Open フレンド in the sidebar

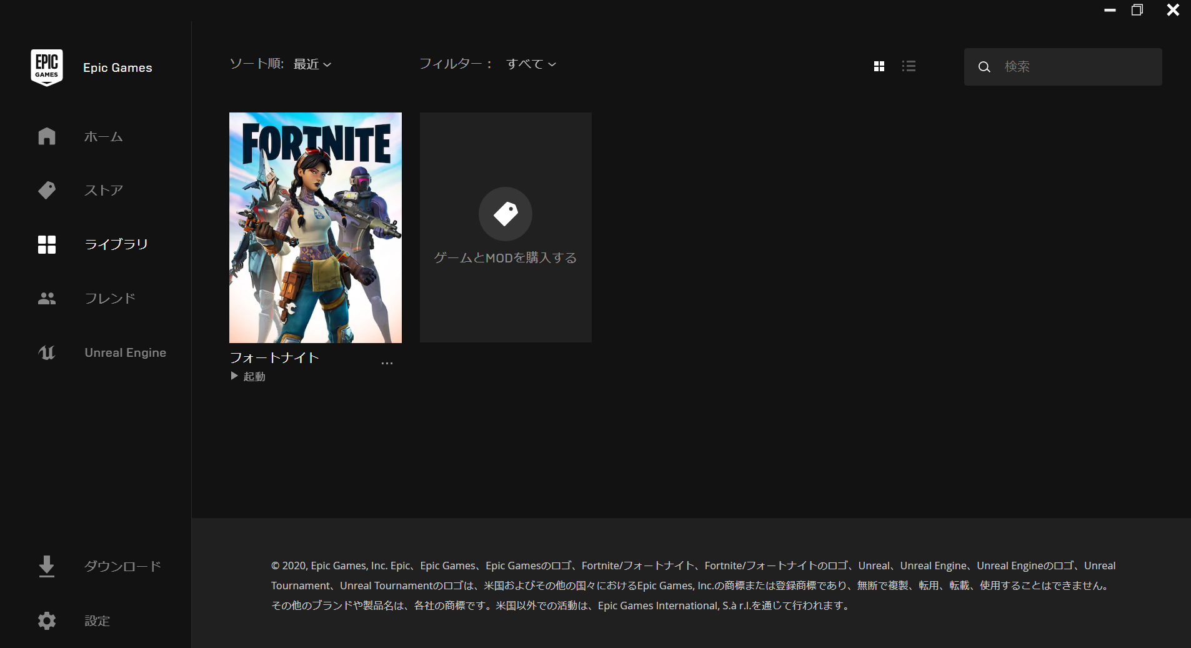coord(110,299)
